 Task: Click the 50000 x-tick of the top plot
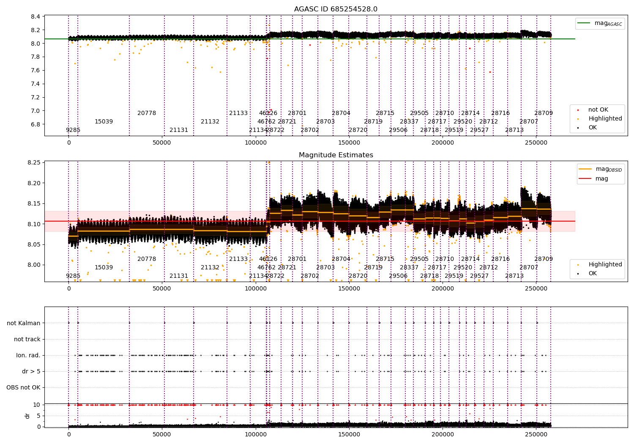(162, 143)
